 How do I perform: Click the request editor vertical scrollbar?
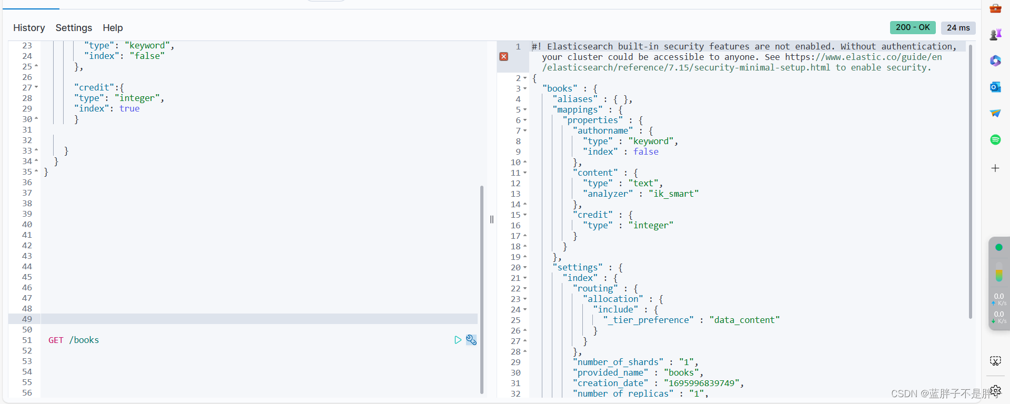(x=481, y=289)
